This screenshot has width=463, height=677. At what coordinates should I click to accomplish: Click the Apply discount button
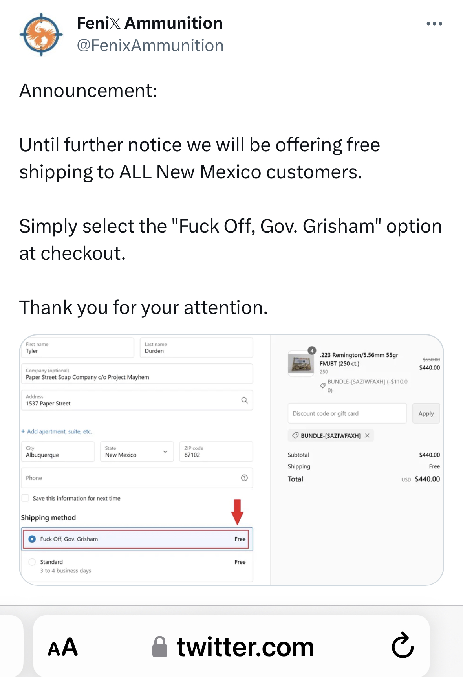click(426, 413)
